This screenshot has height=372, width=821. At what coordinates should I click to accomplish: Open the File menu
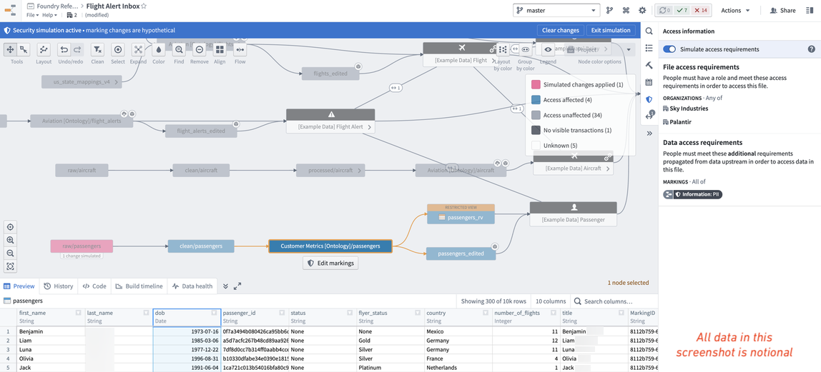tap(32, 15)
